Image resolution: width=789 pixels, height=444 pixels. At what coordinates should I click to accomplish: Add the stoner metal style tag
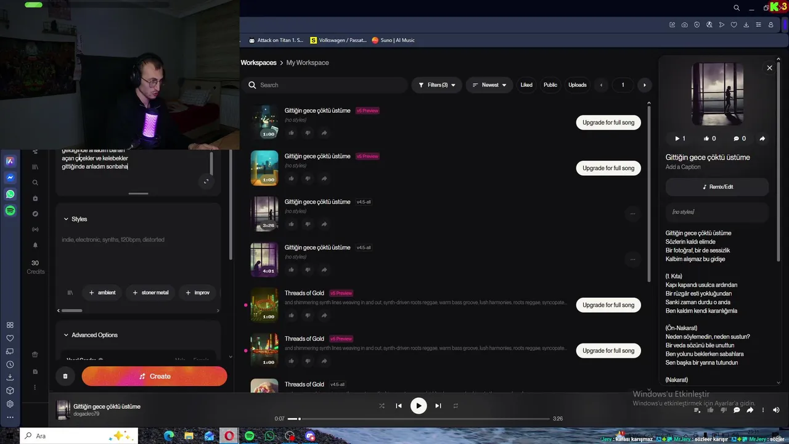click(150, 293)
